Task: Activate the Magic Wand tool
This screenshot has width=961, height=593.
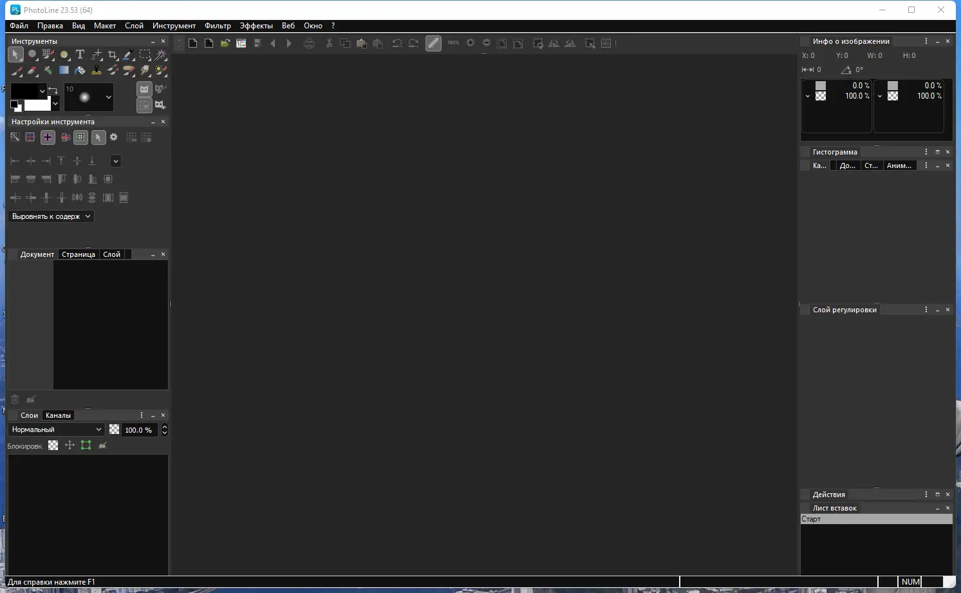Action: coord(161,55)
